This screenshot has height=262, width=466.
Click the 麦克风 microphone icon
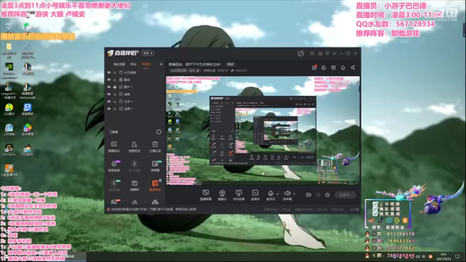270,195
